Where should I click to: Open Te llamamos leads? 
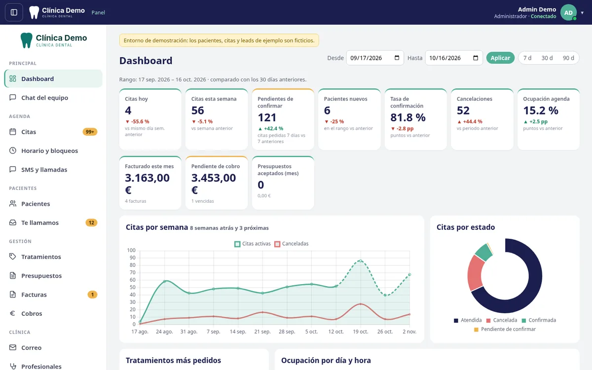coord(53,222)
